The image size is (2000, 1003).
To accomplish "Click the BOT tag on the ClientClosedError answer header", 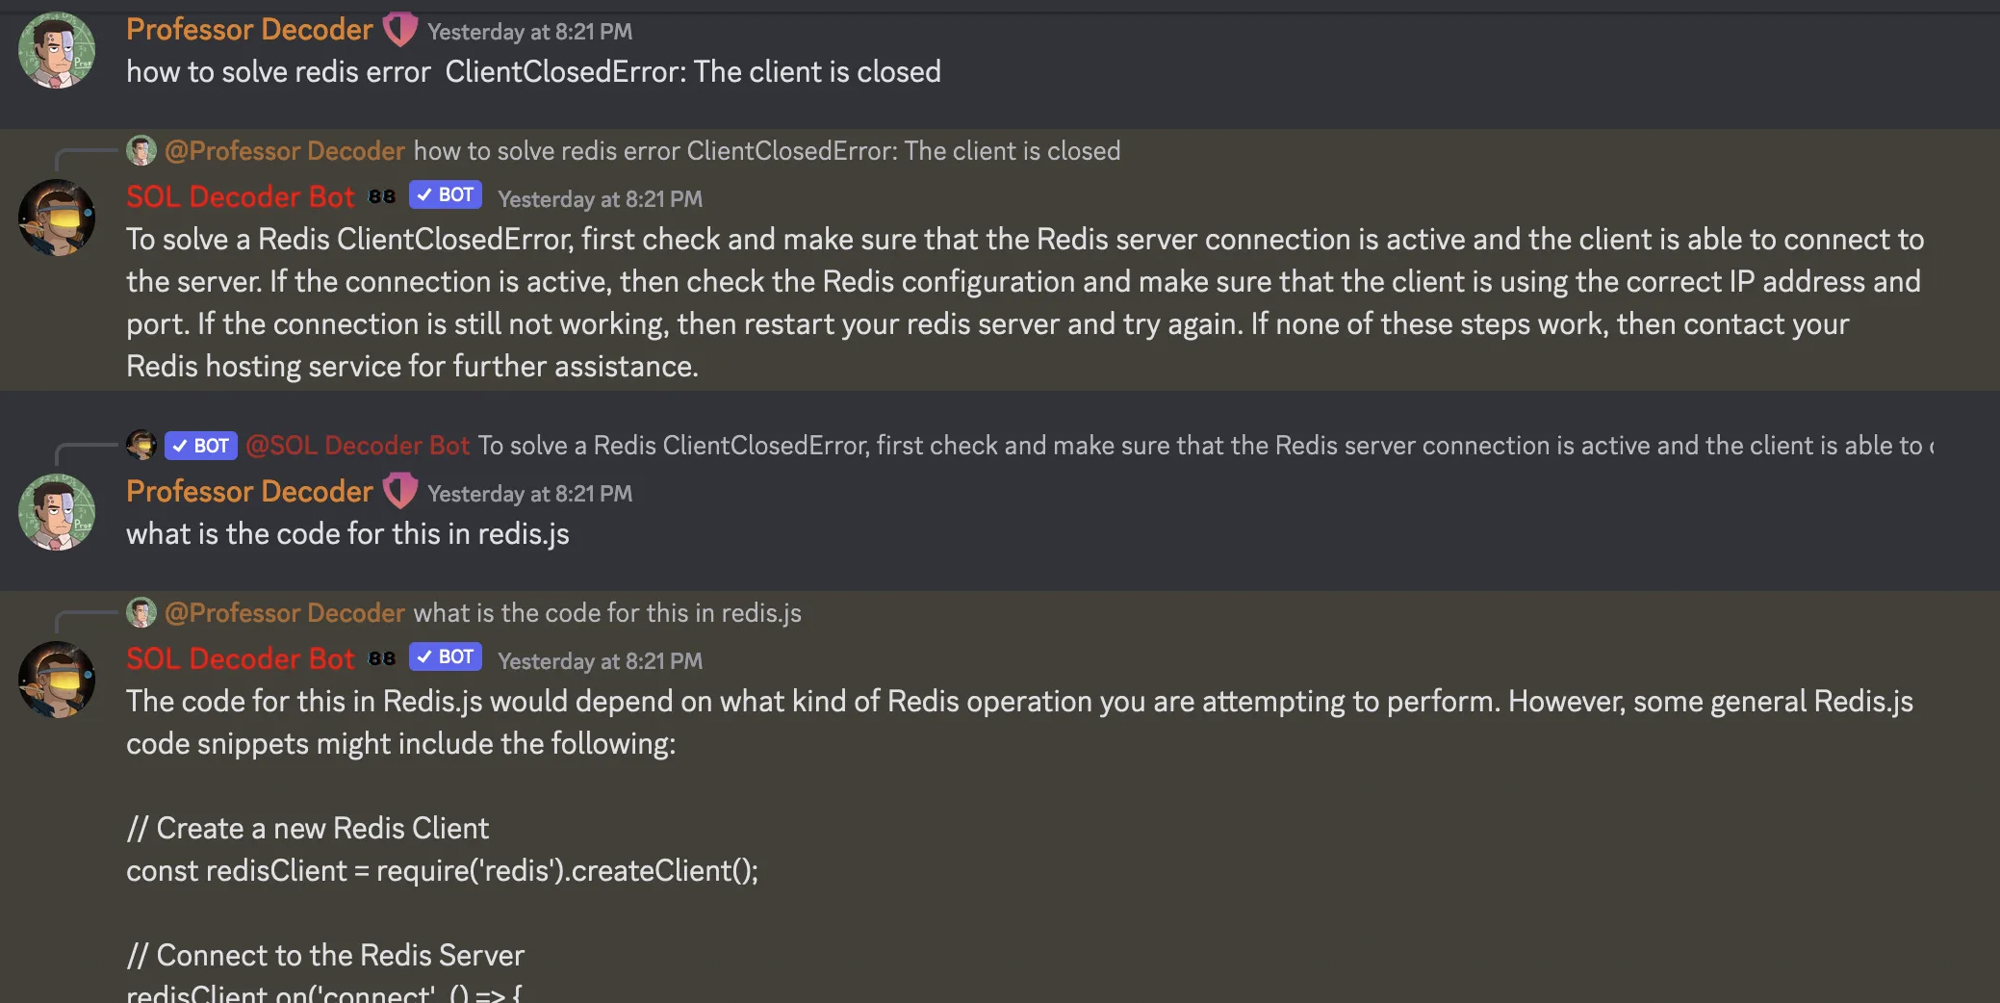I will coord(446,195).
